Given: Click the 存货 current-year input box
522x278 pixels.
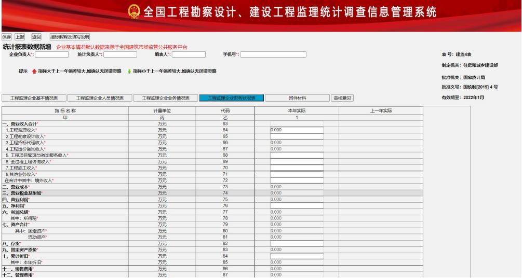Looking at the screenshot, I should pos(296,243).
